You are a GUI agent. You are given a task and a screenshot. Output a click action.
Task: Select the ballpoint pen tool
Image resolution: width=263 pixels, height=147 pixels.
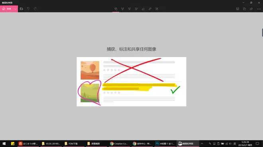pyautogui.click(x=123, y=9)
